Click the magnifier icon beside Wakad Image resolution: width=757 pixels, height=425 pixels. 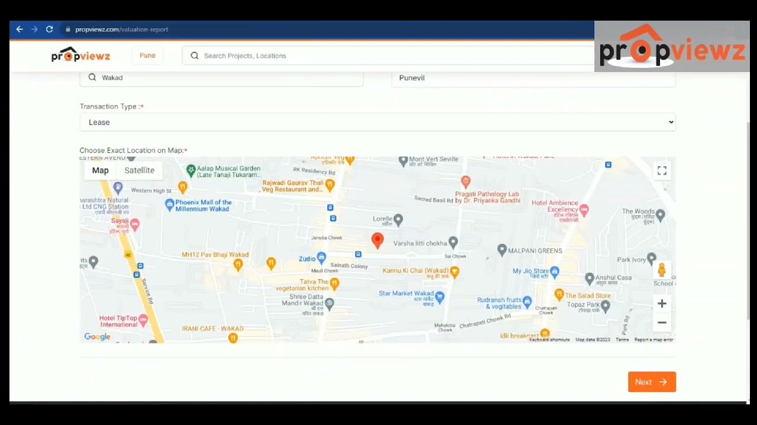[x=92, y=77]
